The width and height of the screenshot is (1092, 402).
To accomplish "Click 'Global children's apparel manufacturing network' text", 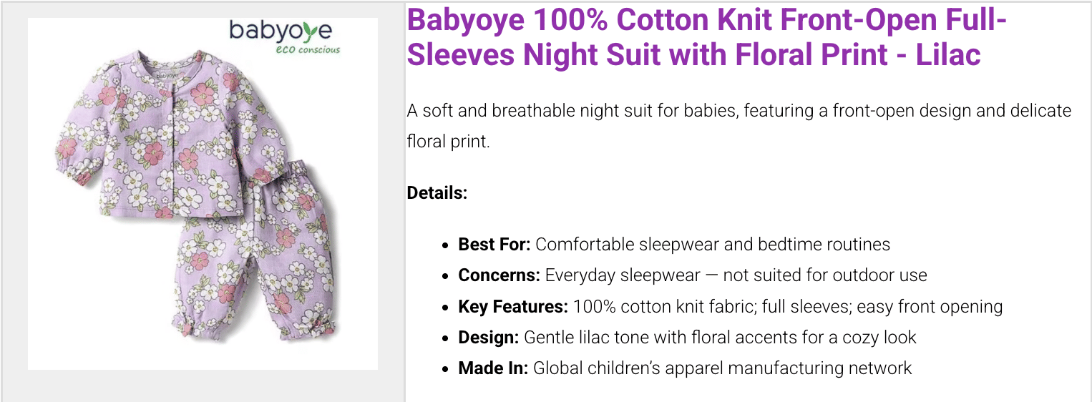I will pos(723,368).
